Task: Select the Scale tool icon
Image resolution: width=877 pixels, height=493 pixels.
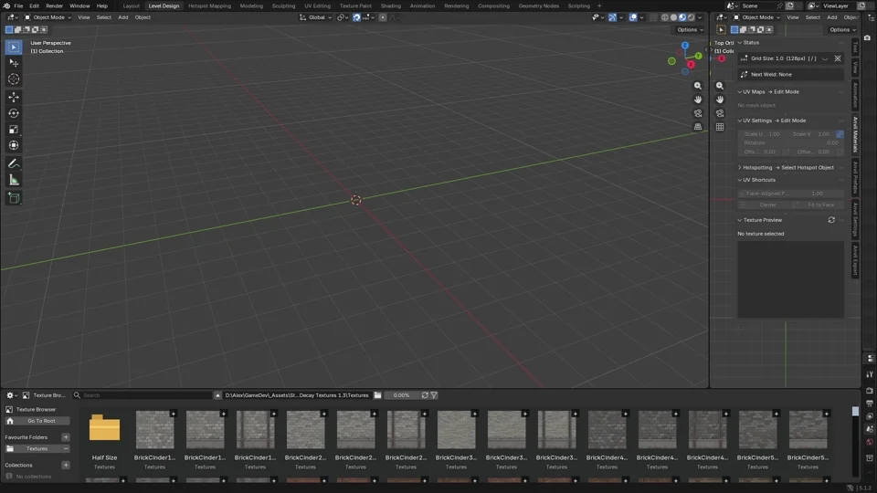Action: pos(14,129)
